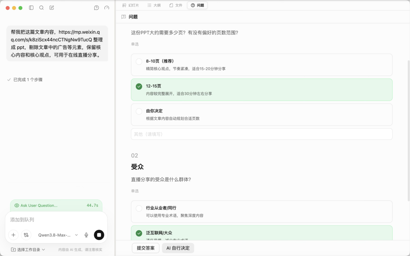Image resolution: width=410 pixels, height=256 pixels.
Task: Click the add attachment plus button
Action: click(x=13, y=235)
